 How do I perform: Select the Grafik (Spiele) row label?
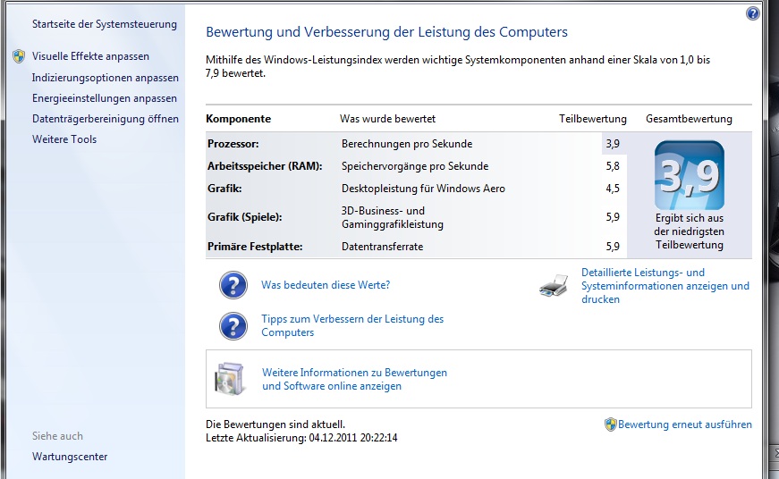pos(244,217)
